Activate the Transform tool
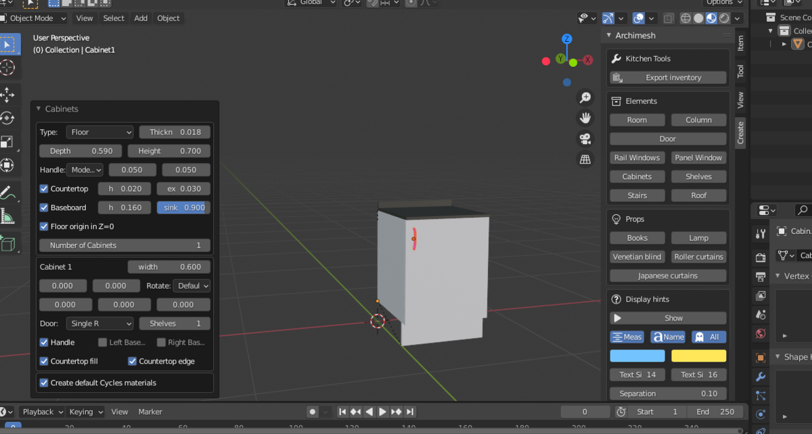The width and height of the screenshot is (812, 434). point(7,165)
